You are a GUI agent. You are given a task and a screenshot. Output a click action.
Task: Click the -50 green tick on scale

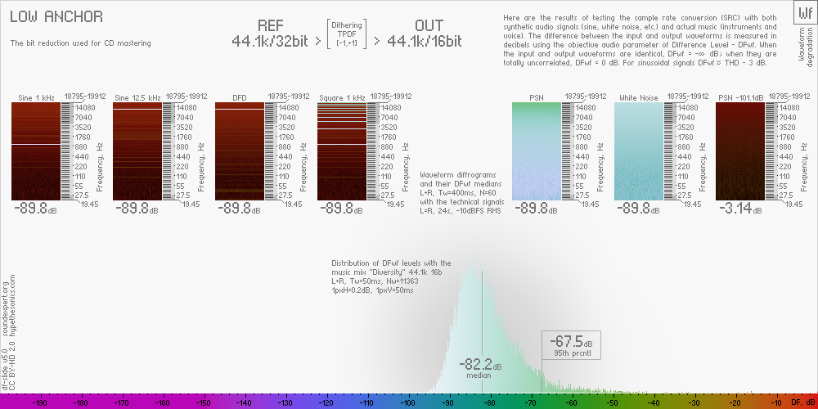coord(611,402)
